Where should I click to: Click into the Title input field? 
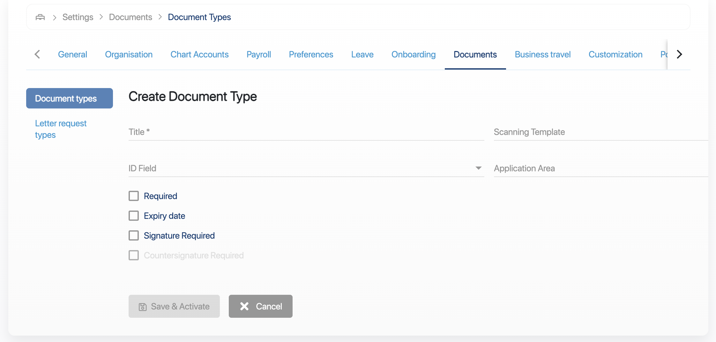pyautogui.click(x=306, y=132)
